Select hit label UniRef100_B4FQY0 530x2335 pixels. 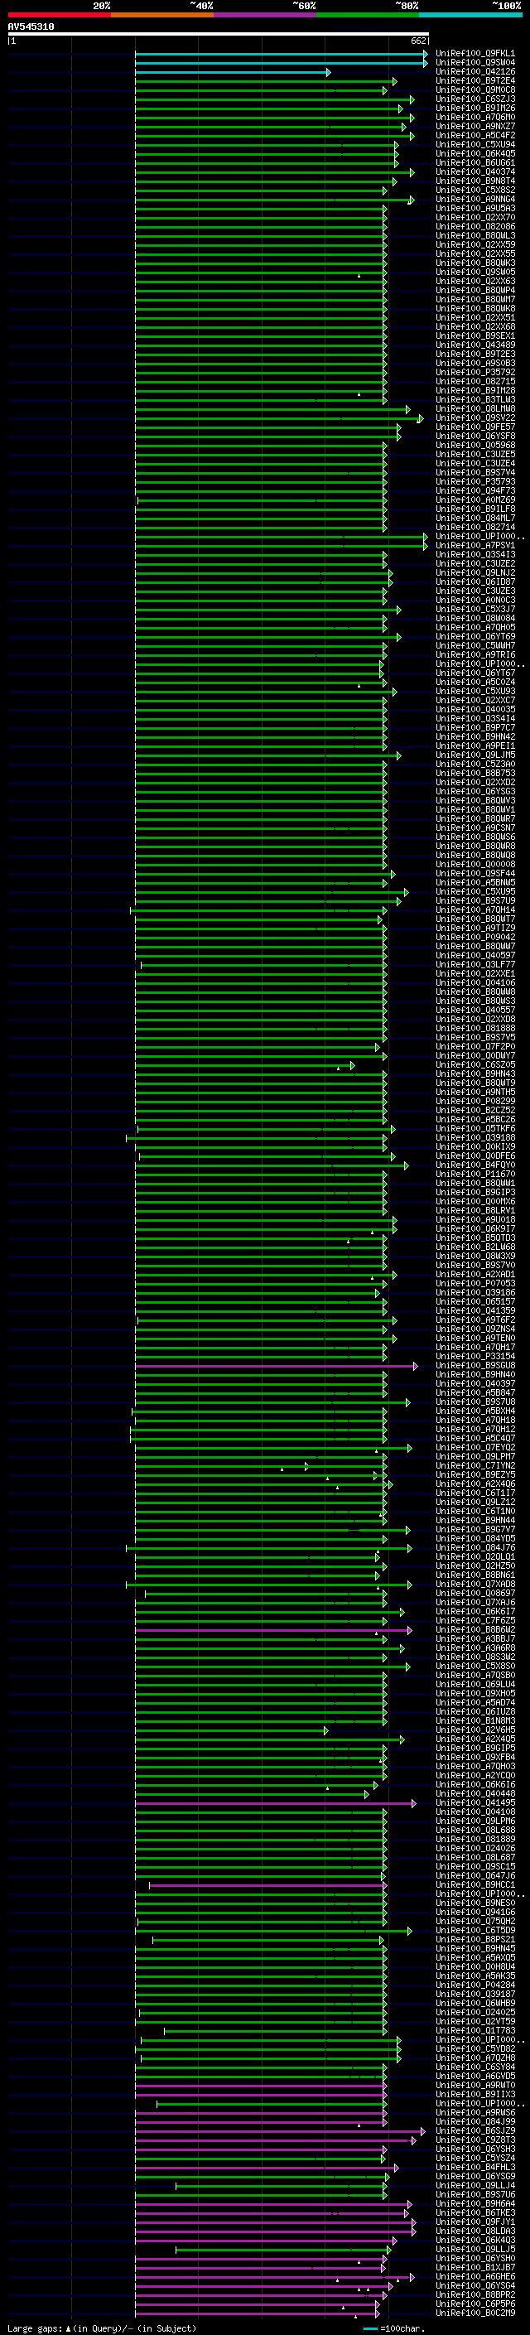(475, 1165)
